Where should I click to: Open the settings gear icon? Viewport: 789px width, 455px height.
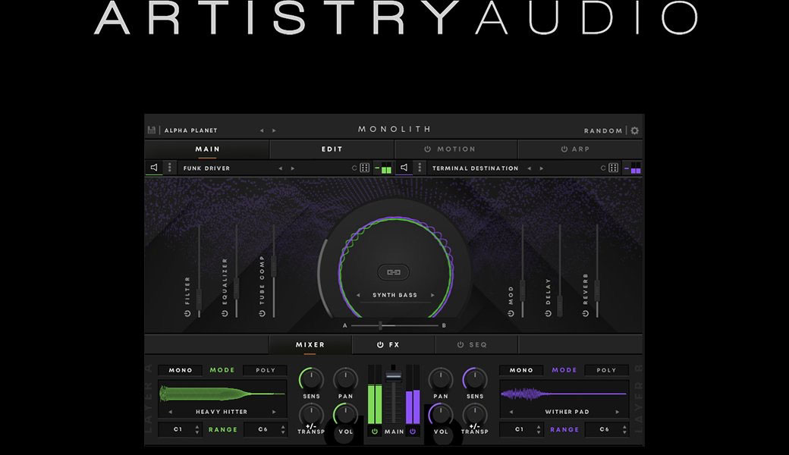click(635, 130)
